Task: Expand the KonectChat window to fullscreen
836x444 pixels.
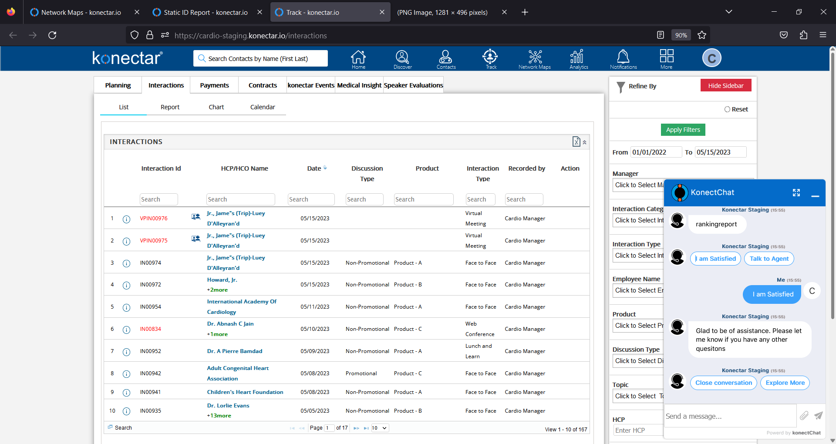Action: point(796,192)
